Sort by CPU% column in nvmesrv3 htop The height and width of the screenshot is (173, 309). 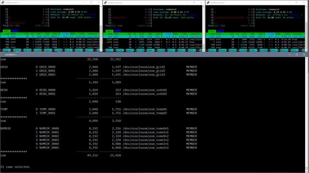(271, 34)
